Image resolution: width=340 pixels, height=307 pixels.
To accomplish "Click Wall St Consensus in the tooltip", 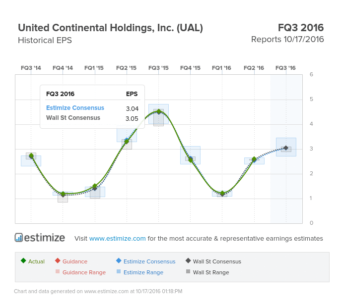I will pos(73,118).
